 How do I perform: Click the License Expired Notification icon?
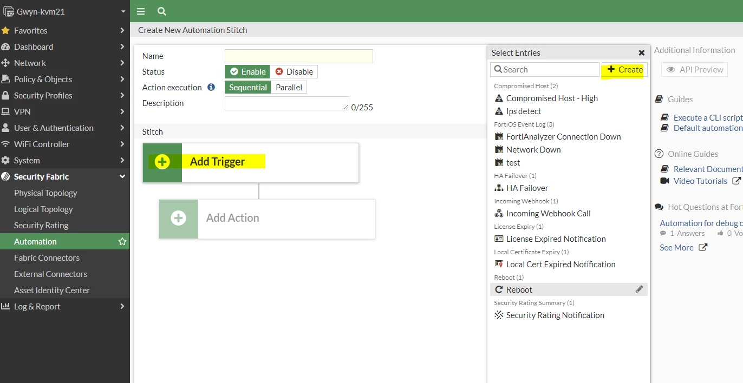click(499, 239)
